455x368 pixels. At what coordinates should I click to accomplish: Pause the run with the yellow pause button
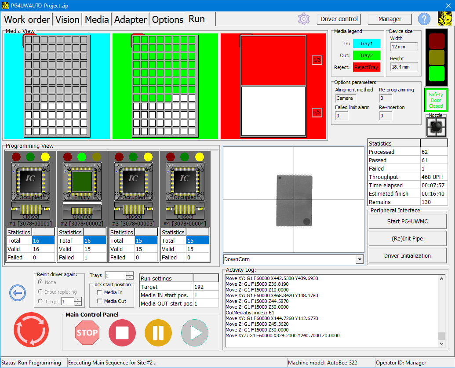click(158, 332)
